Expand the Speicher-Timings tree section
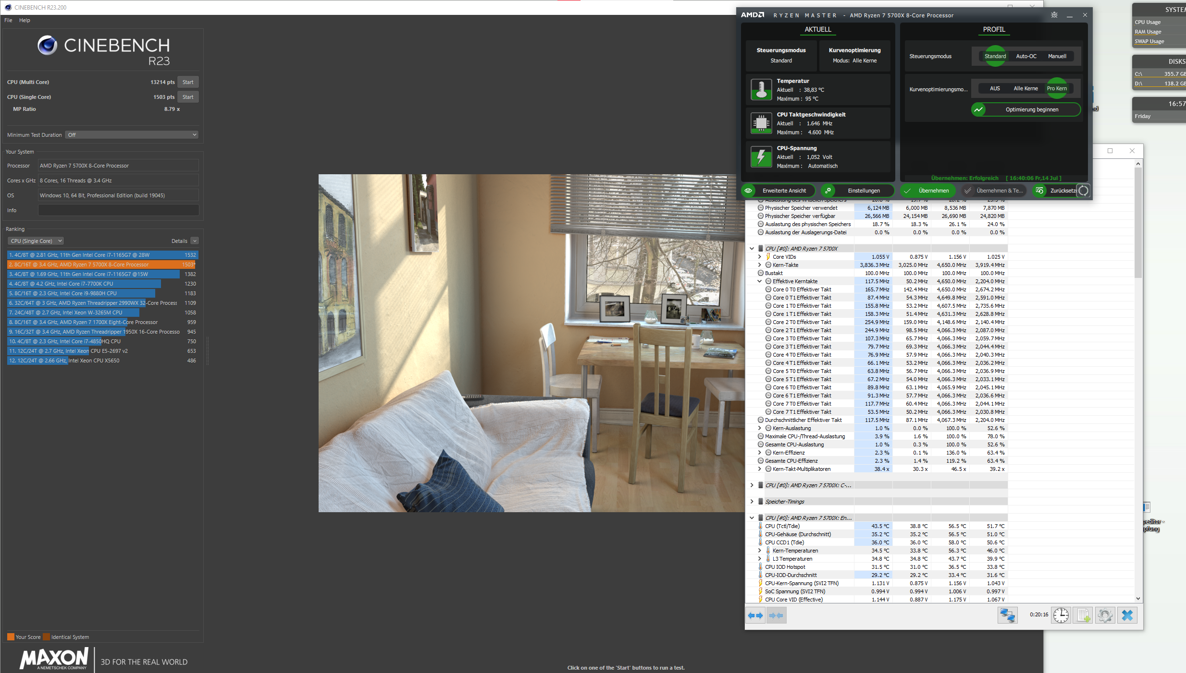 [x=752, y=502]
